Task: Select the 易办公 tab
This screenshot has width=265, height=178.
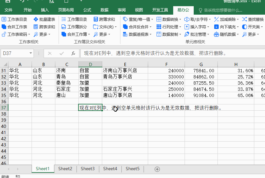Action: pyautogui.click(x=183, y=10)
